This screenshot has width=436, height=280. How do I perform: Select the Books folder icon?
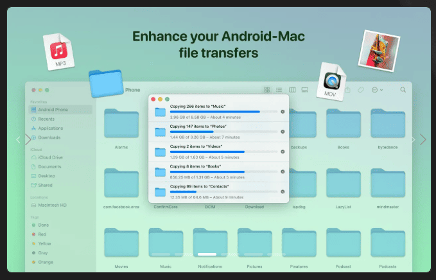pos(344,123)
